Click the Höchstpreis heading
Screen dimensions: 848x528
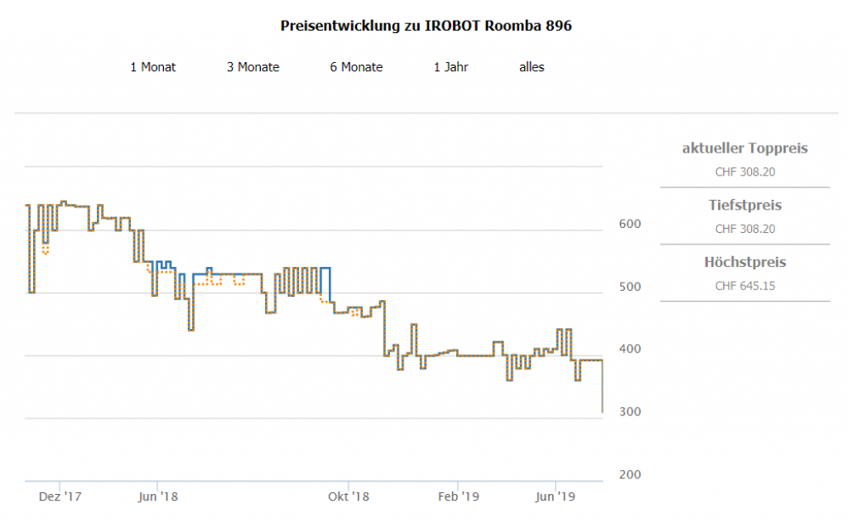pos(744,262)
